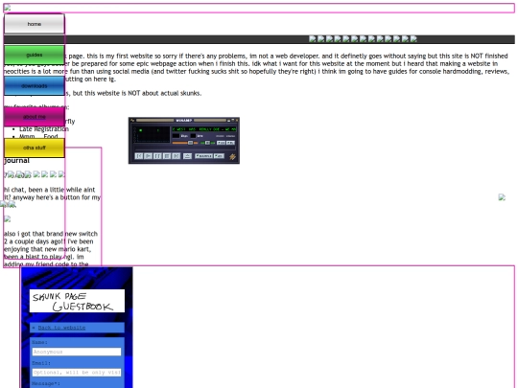Adjust the green Winamp balance slider
Image resolution: width=518 pixels, height=388 pixels.
(207, 143)
